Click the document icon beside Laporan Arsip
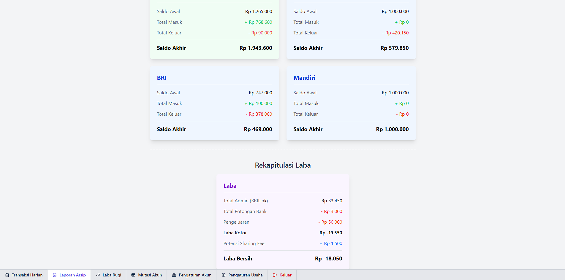The width and height of the screenshot is (565, 280). (x=55, y=275)
